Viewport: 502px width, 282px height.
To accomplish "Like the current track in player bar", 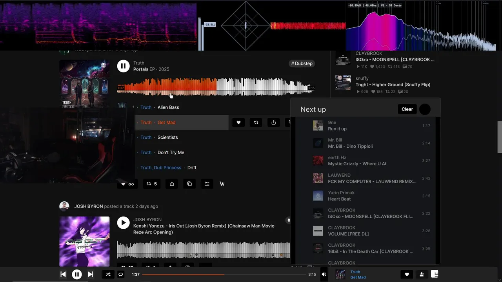I will click(407, 275).
